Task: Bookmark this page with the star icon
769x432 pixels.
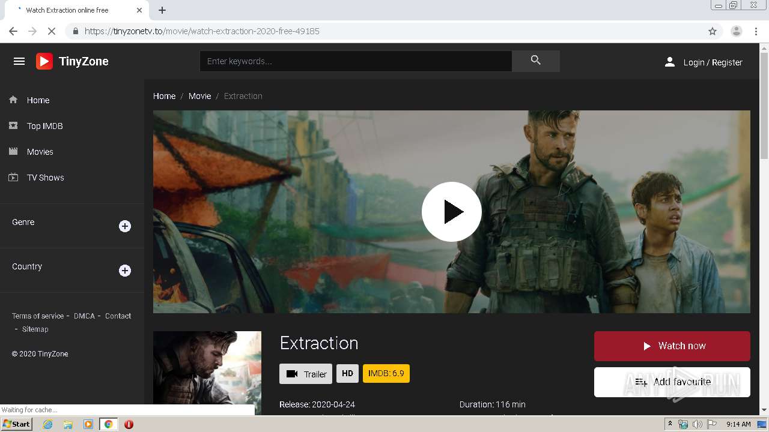Action: pyautogui.click(x=713, y=31)
